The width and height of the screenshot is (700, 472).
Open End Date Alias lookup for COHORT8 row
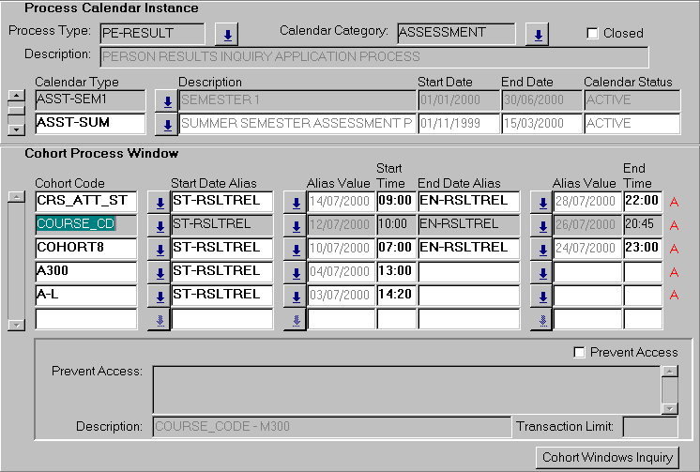coord(541,250)
